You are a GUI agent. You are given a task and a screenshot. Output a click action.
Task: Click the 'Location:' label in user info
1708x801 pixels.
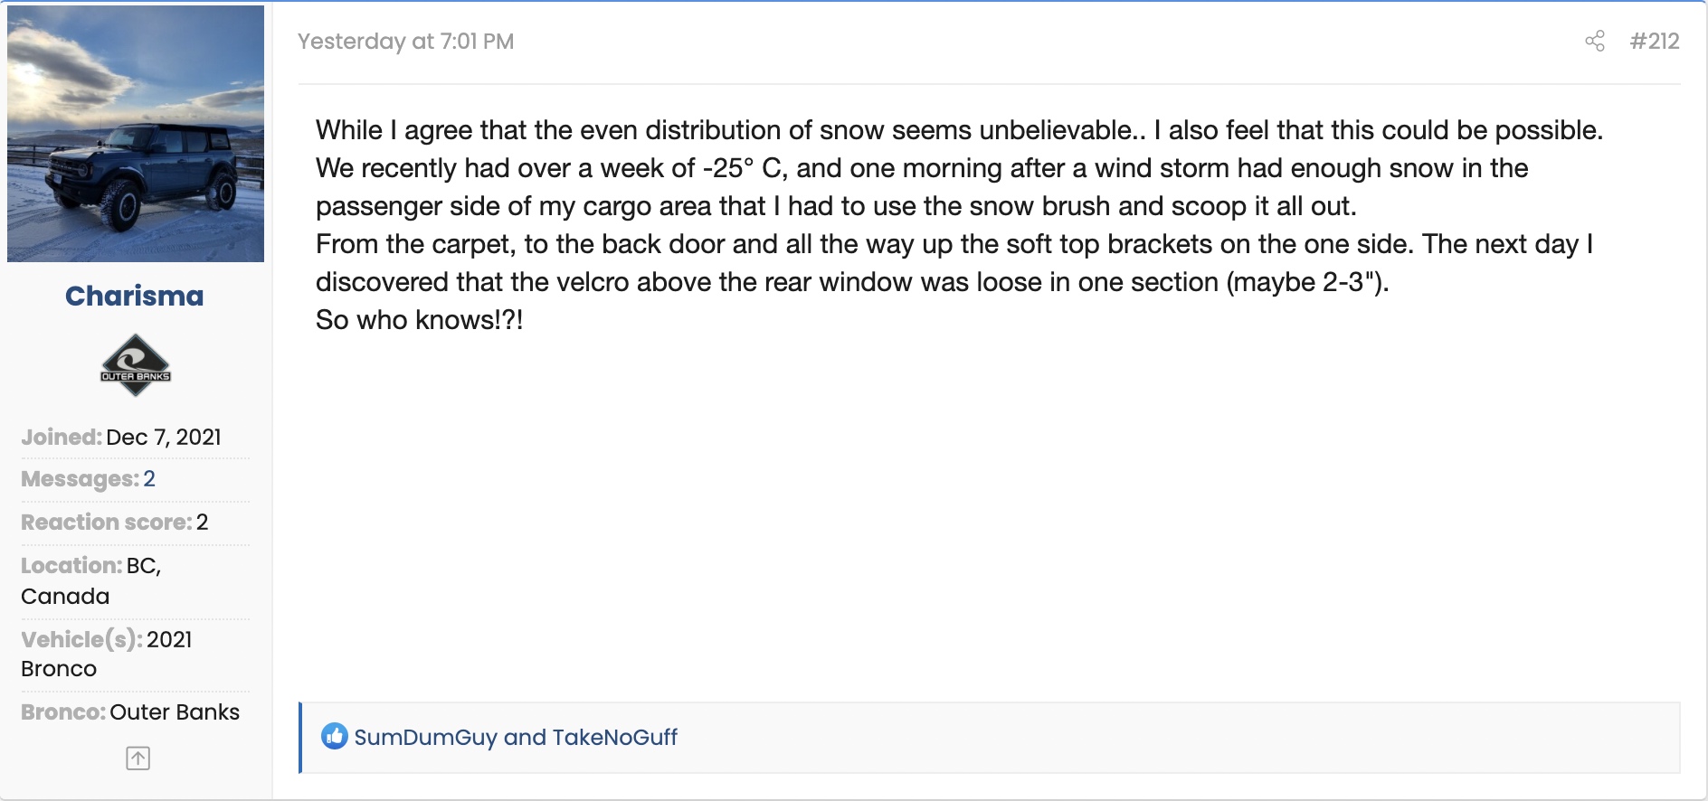pyautogui.click(x=71, y=566)
